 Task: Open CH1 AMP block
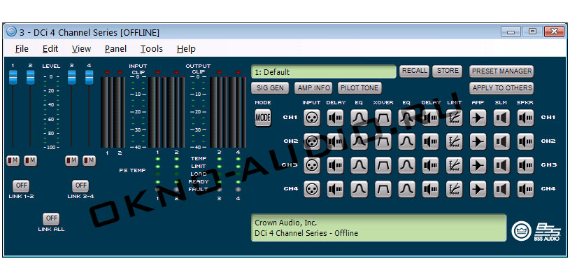(x=478, y=118)
